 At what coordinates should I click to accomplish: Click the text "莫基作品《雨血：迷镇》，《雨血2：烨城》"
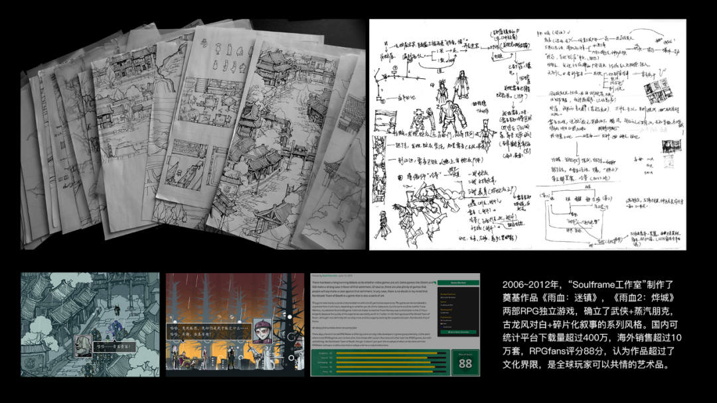(x=589, y=298)
